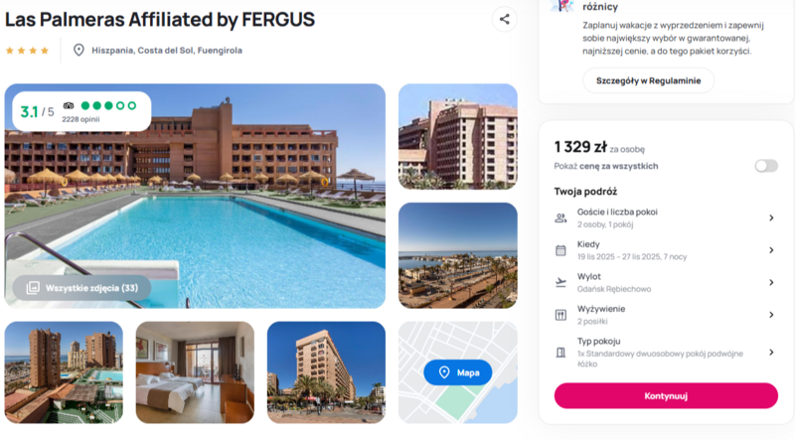This screenshot has width=795, height=440.
Task: Click the guests icon in trip details
Action: [x=560, y=218]
